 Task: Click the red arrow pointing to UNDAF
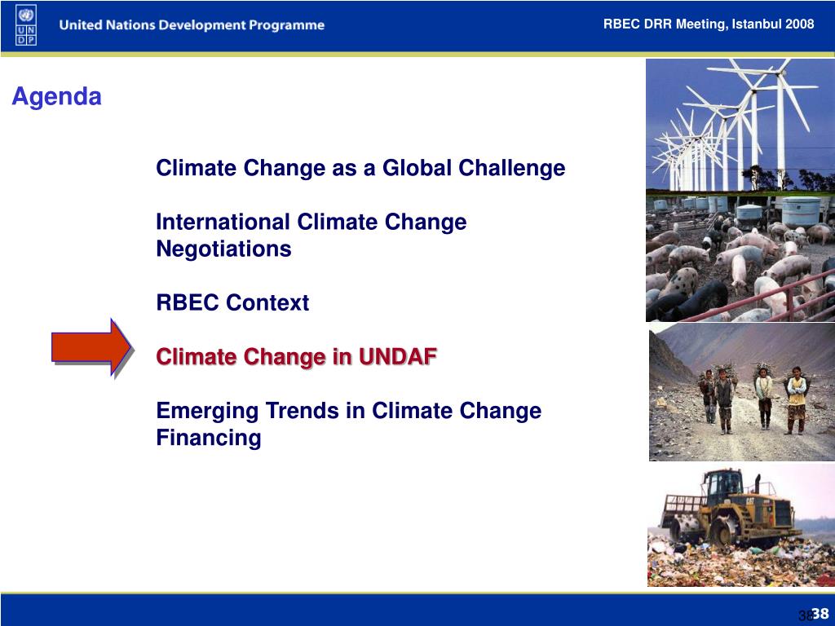[91, 348]
